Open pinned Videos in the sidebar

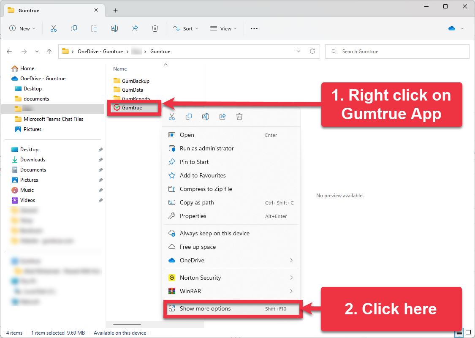click(23, 200)
